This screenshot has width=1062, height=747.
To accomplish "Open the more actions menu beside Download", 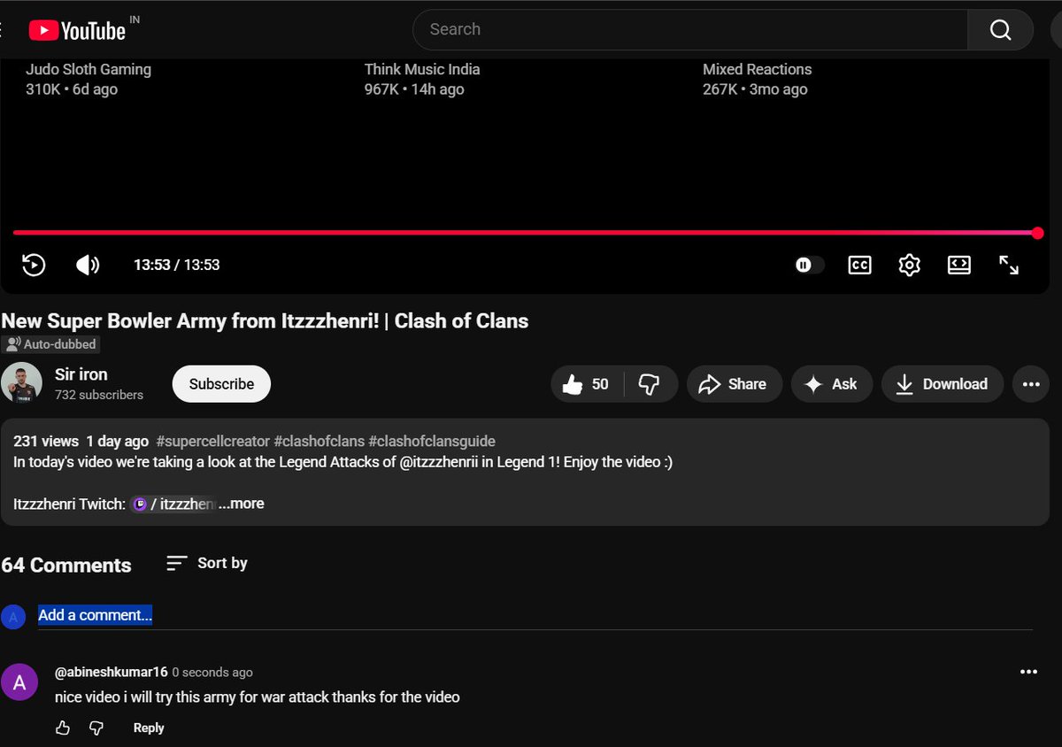I will (x=1030, y=384).
